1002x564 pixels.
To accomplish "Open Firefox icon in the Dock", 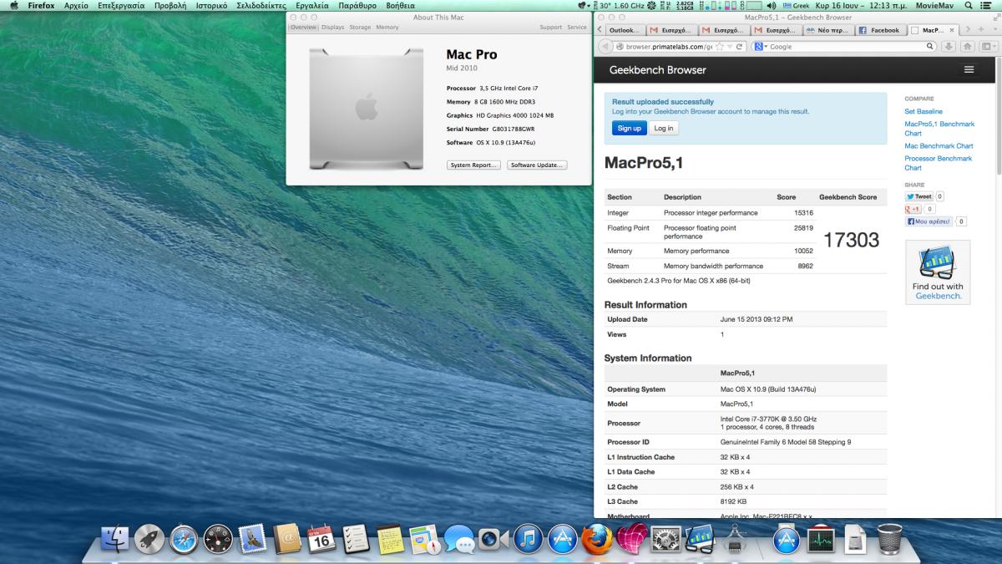I will point(597,539).
